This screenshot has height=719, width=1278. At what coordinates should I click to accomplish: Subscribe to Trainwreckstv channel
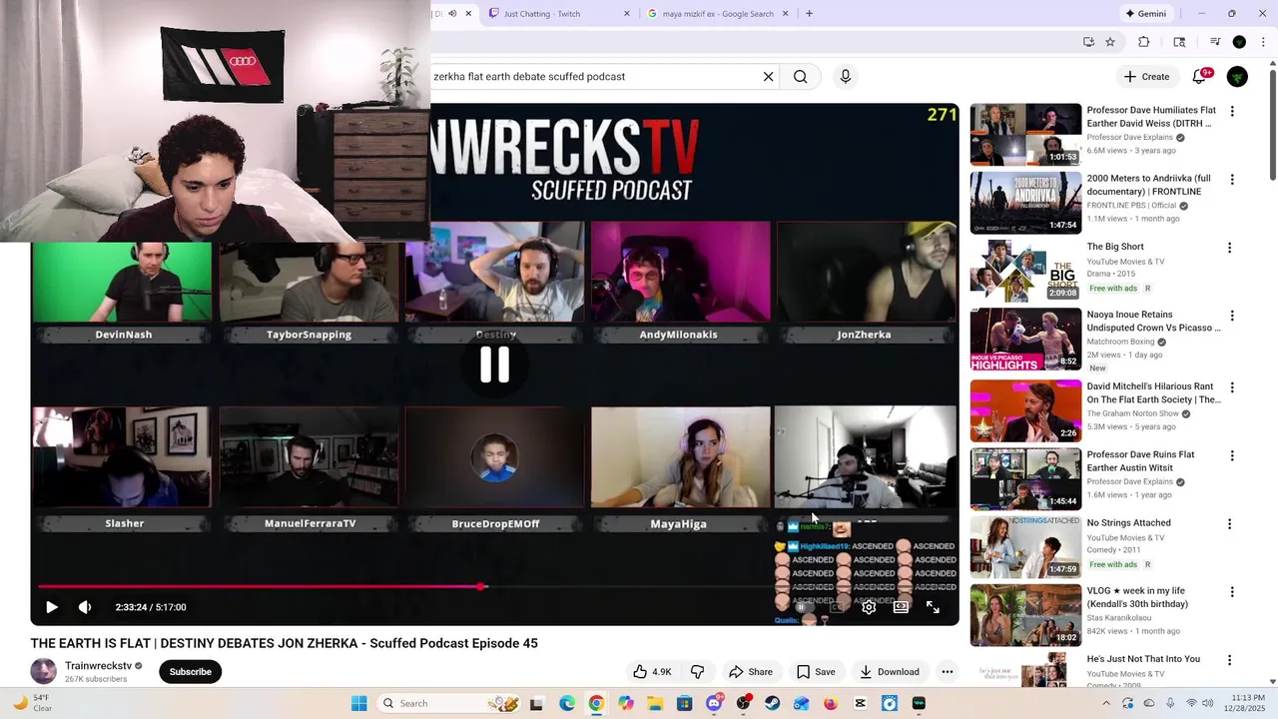pos(190,672)
